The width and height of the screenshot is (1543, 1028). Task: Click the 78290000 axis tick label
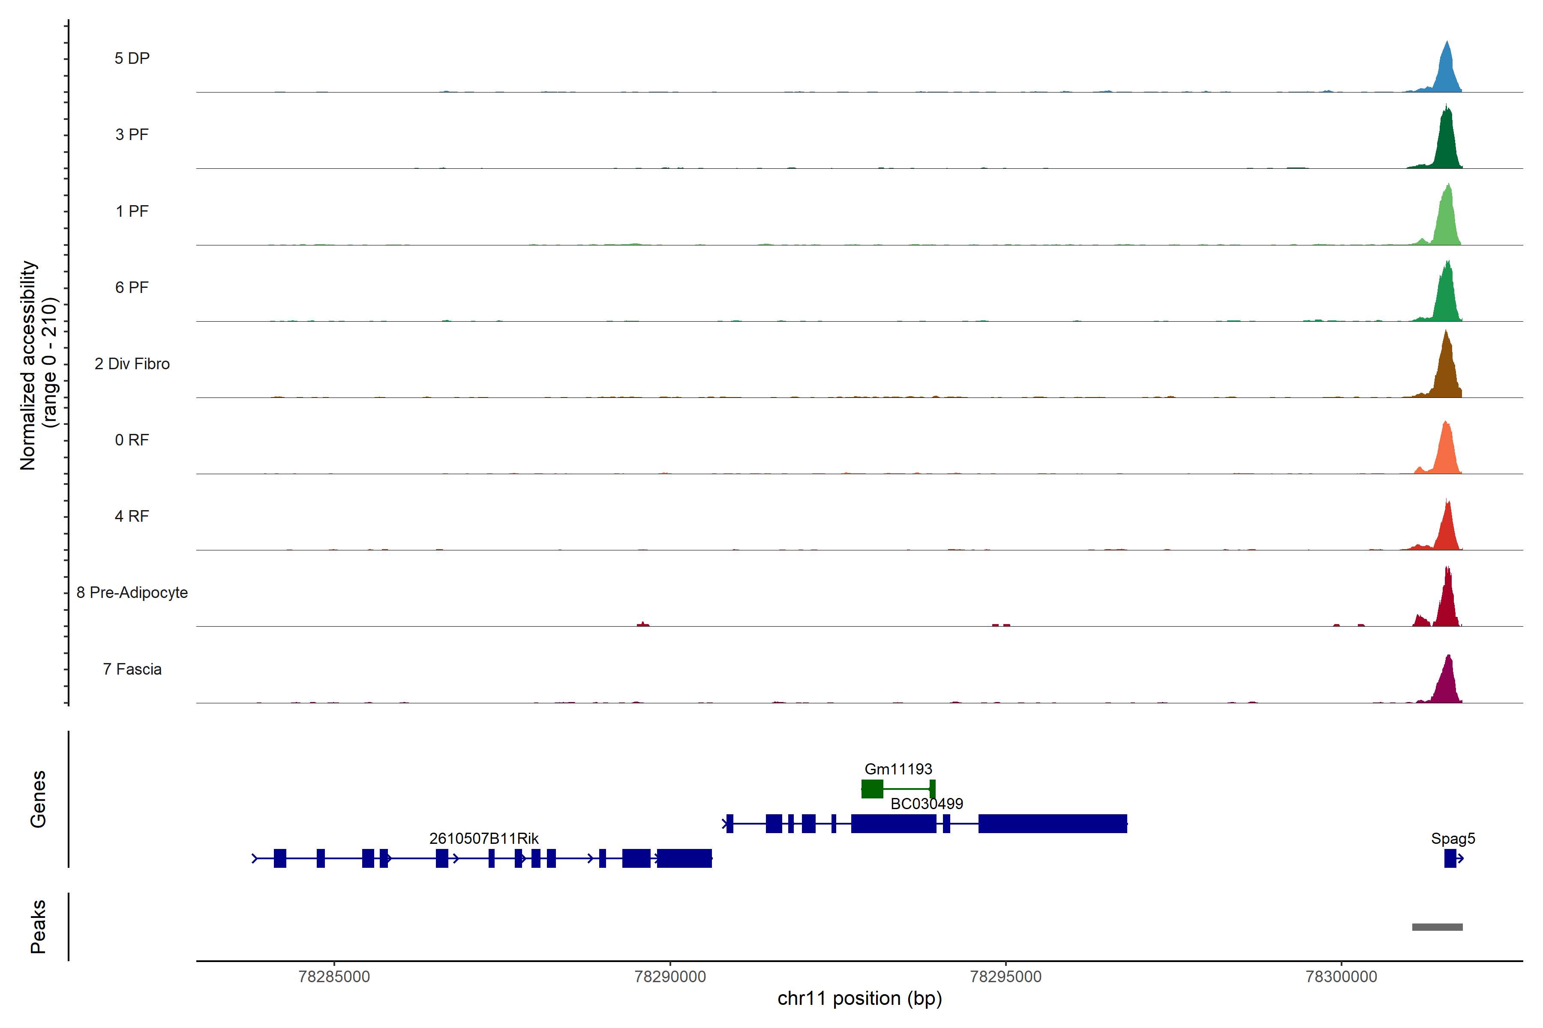[670, 977]
